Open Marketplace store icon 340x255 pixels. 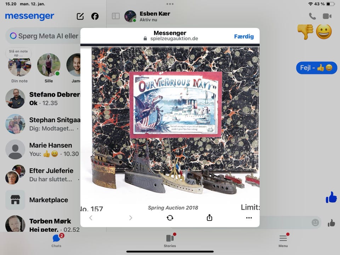(x=15, y=200)
